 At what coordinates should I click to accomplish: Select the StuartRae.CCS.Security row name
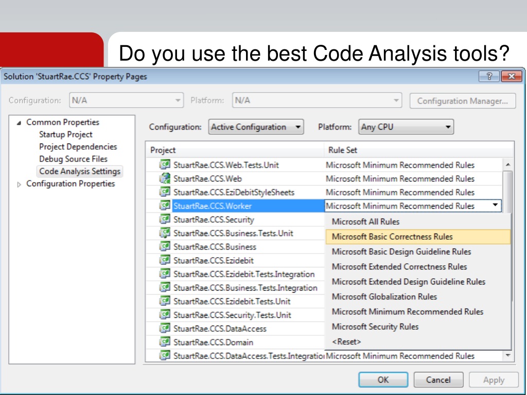(x=214, y=220)
